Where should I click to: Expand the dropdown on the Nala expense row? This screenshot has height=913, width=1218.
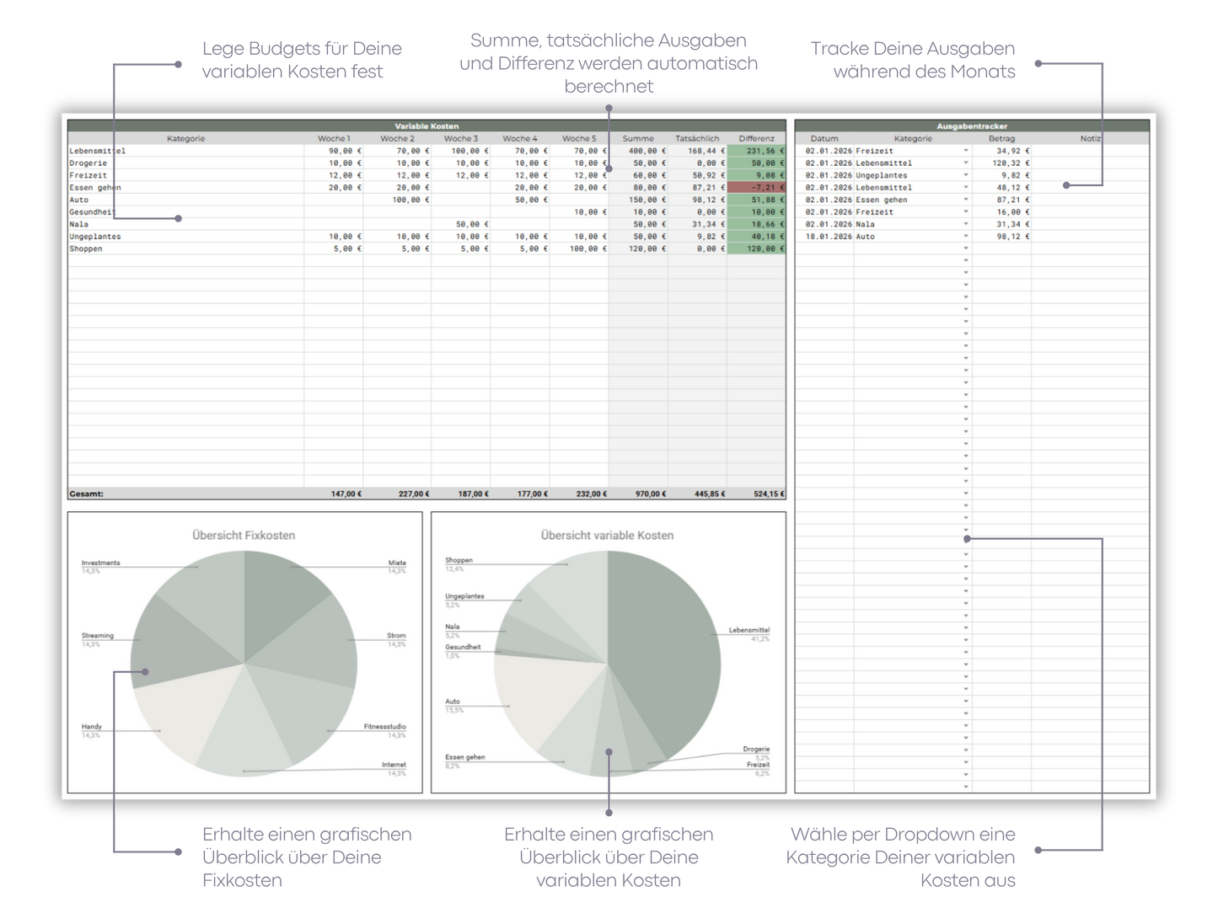pos(966,224)
